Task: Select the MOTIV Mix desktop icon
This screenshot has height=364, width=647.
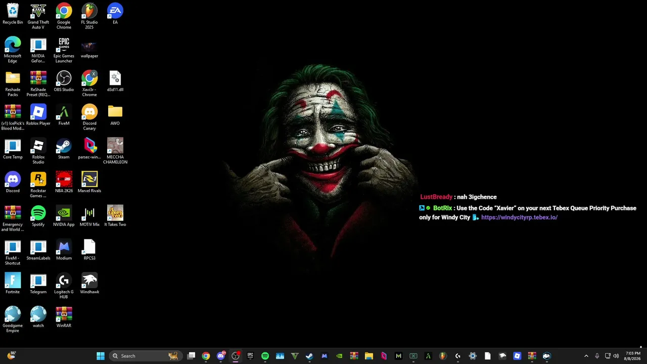Action: pyautogui.click(x=89, y=216)
